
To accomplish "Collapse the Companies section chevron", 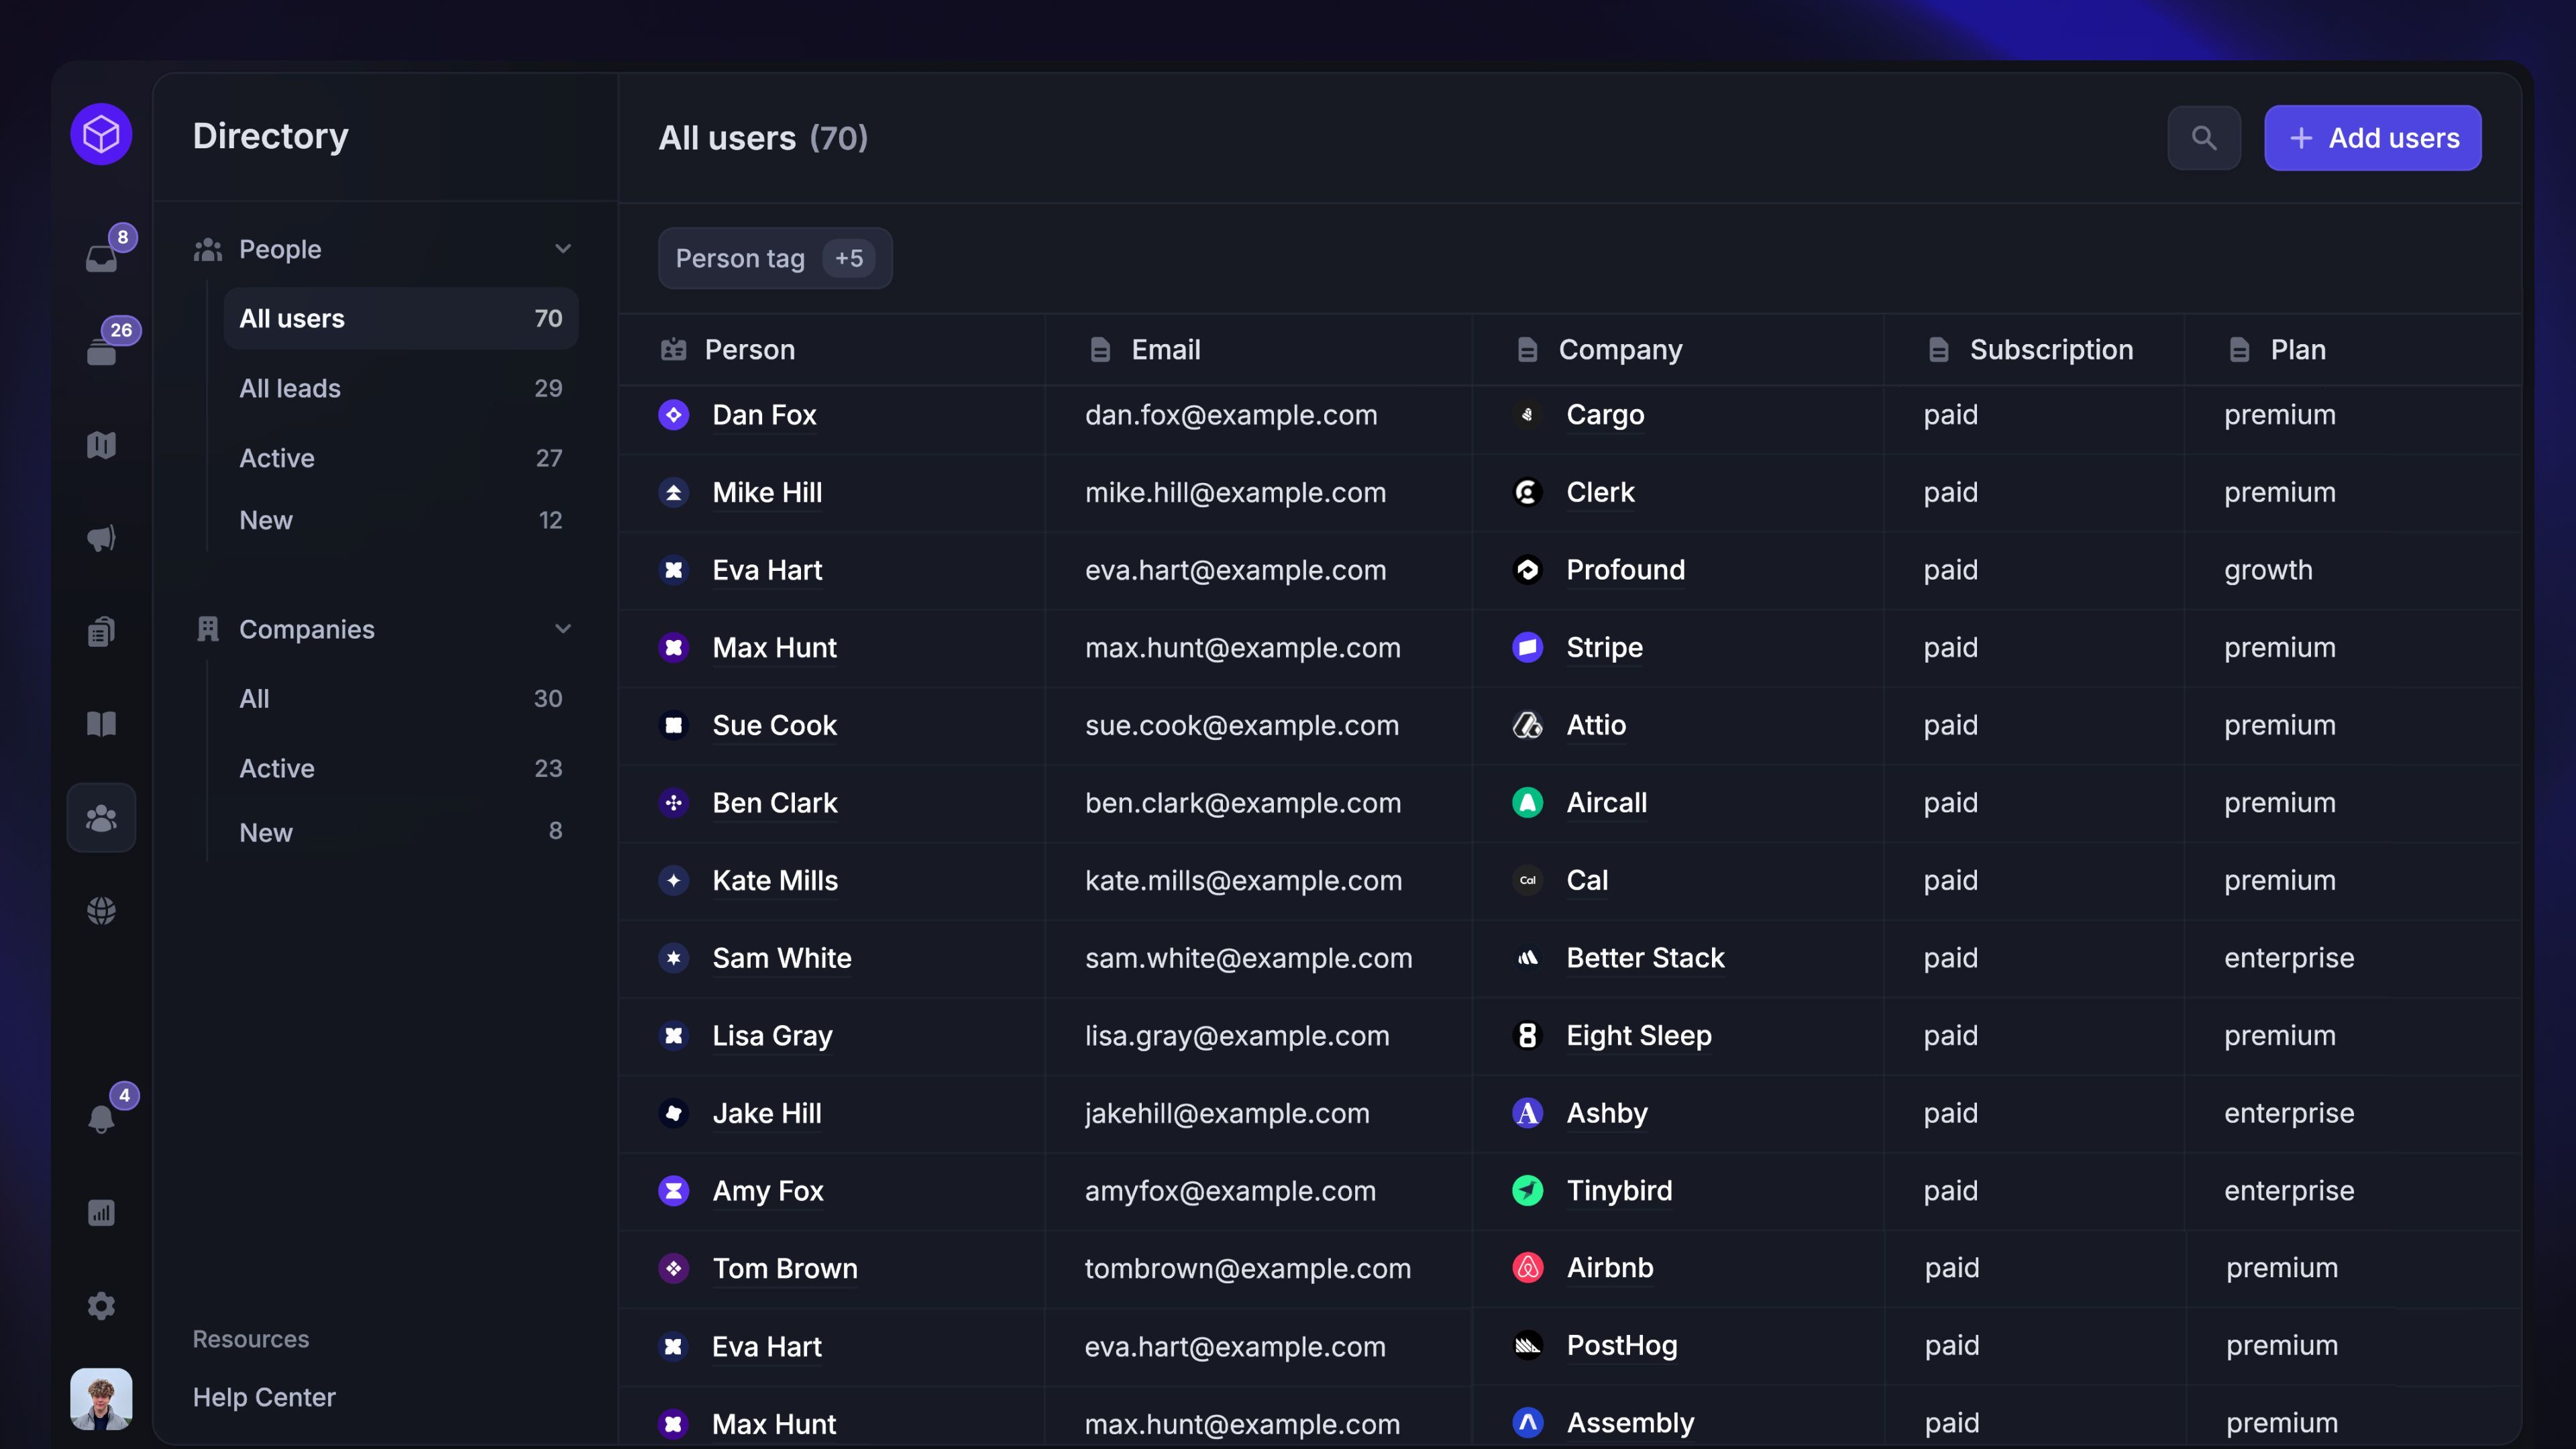I will coord(563,629).
